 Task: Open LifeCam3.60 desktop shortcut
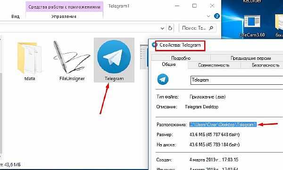coord(252,26)
